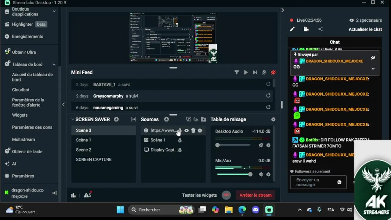This screenshot has width=391, height=220.
Task: Mute Mic/Aux speaker icon
Action: tap(261, 174)
